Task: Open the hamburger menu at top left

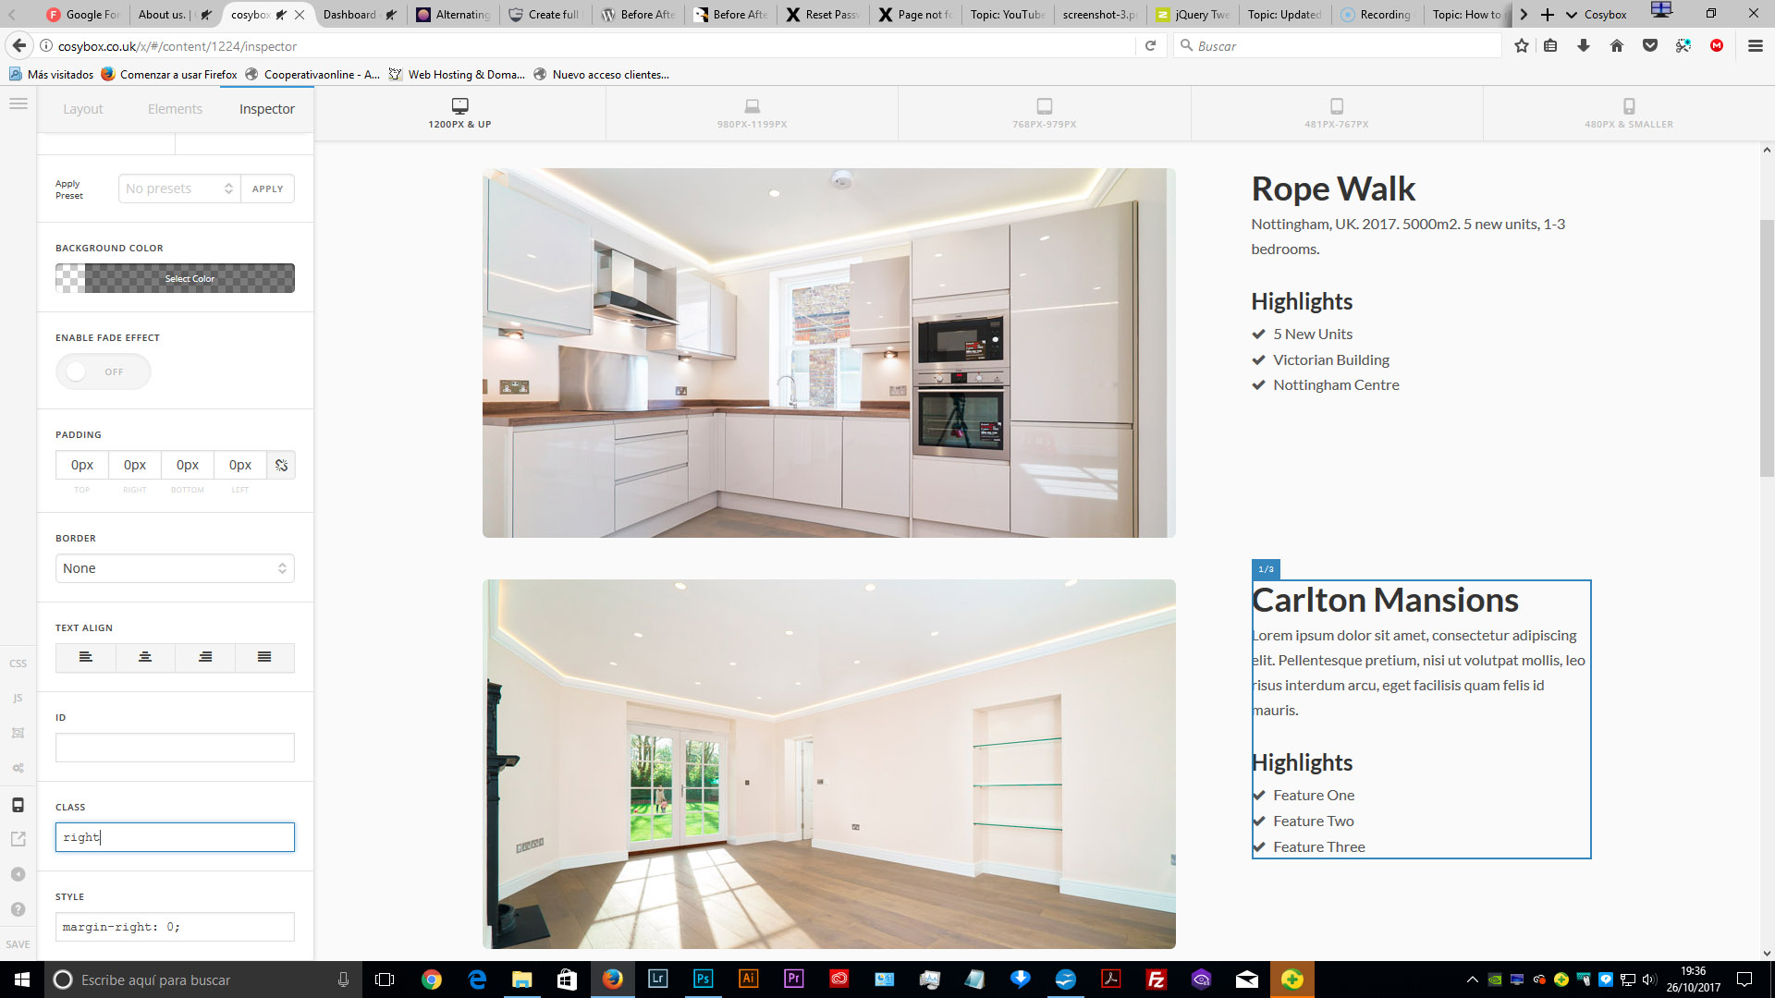Action: click(x=18, y=104)
